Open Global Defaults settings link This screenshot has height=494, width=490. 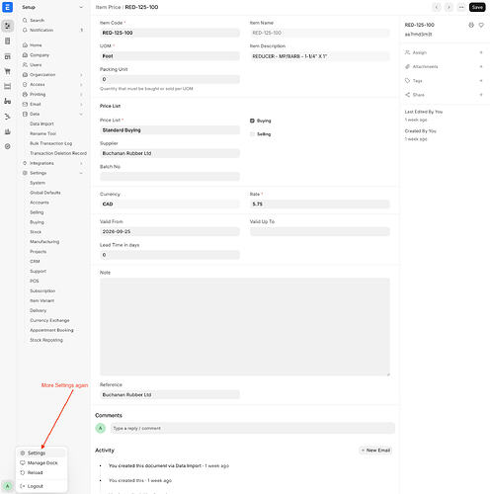click(45, 193)
